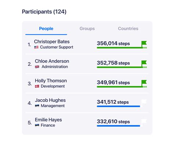This screenshot has height=142, width=174.
Task: Select participant Jacob Hughes
Action: click(50, 100)
